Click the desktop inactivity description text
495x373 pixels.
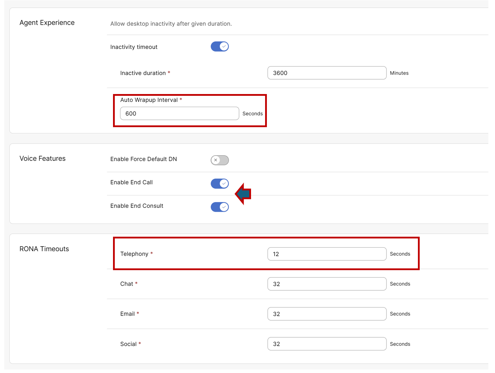[171, 24]
